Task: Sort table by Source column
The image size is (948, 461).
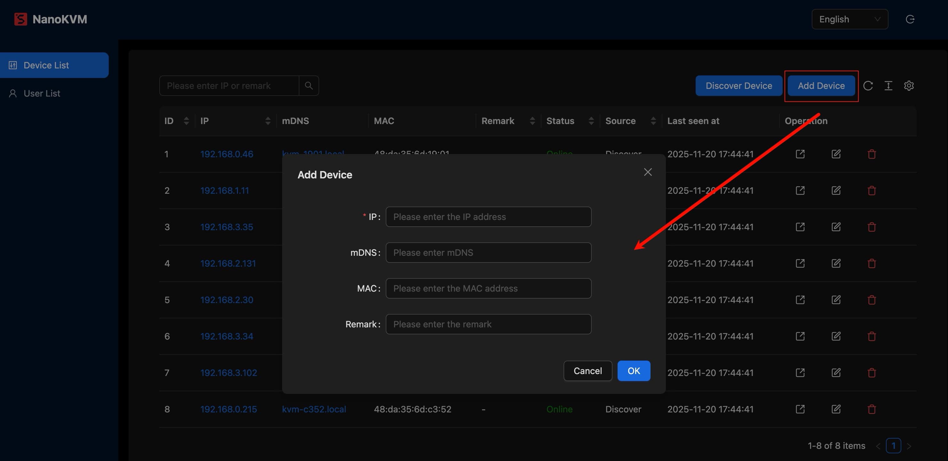Action: (653, 121)
